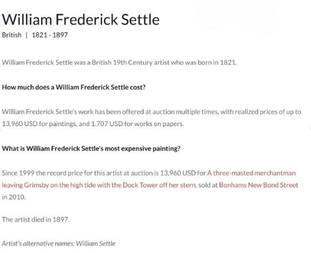Click the 'How much does' cost heading
Viewport: 311px width, 253px height.
click(73, 87)
